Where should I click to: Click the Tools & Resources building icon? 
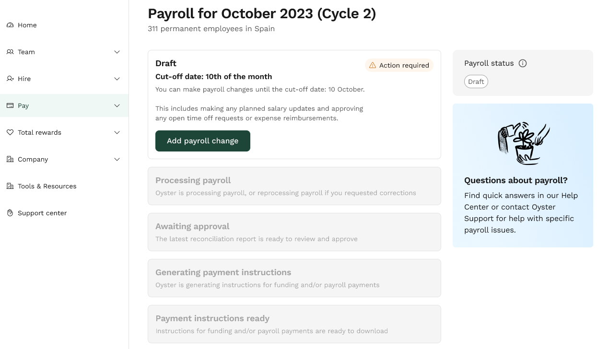click(10, 186)
